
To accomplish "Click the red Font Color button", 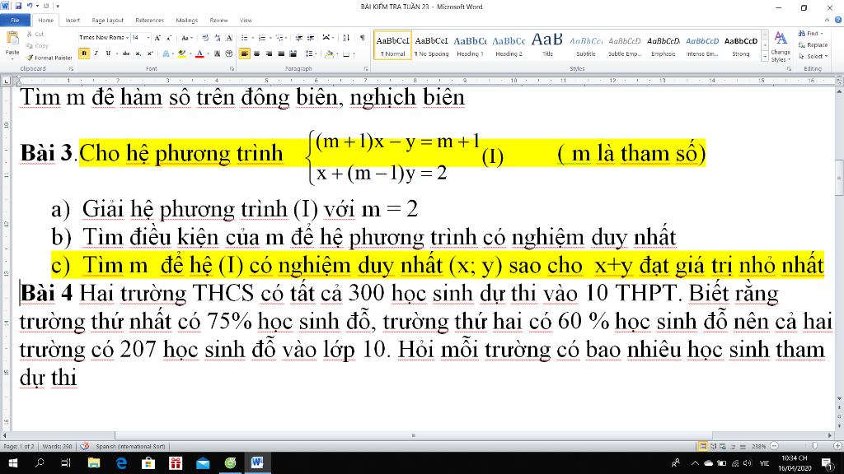I will 199,53.
